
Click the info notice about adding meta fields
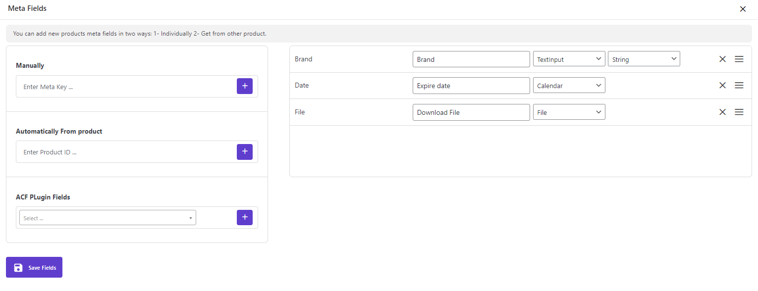[379, 34]
